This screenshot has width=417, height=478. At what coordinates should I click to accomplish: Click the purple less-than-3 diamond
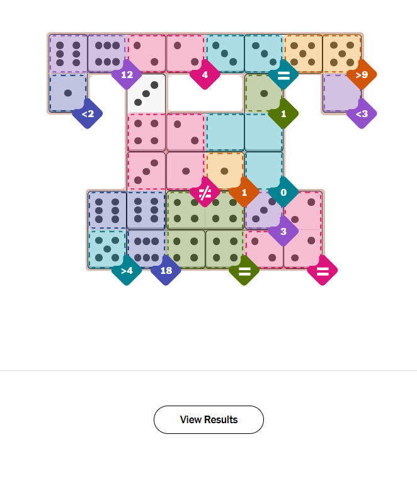(x=362, y=113)
